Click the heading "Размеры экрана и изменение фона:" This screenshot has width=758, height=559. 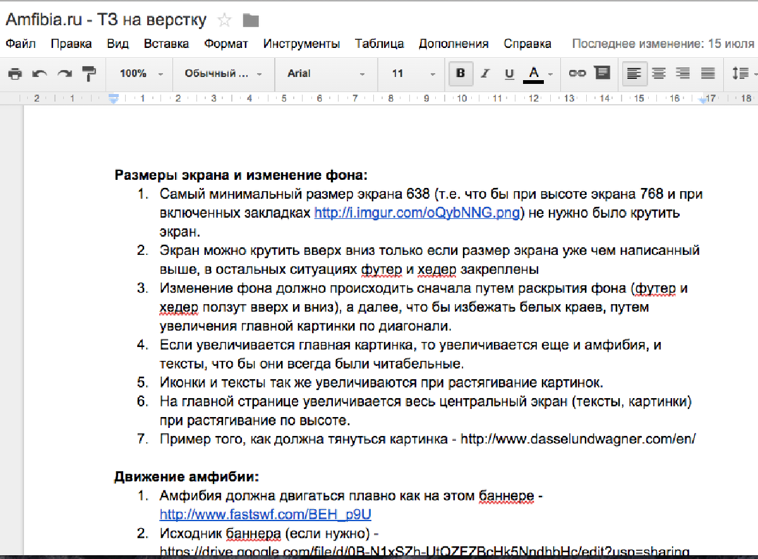tap(241, 175)
